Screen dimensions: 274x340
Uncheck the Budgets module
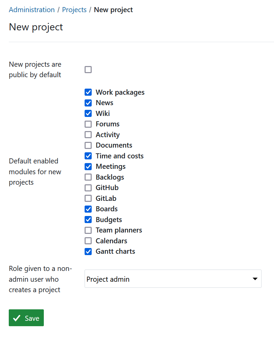point(88,219)
